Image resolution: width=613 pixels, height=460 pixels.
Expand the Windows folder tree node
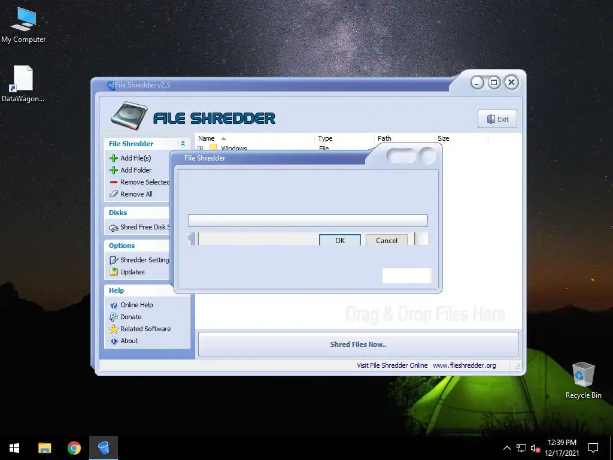click(201, 149)
